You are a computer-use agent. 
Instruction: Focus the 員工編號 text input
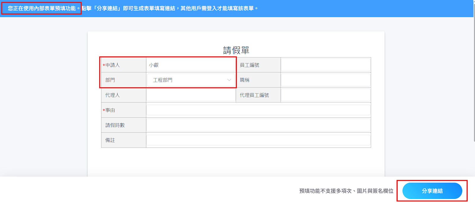[325, 65]
